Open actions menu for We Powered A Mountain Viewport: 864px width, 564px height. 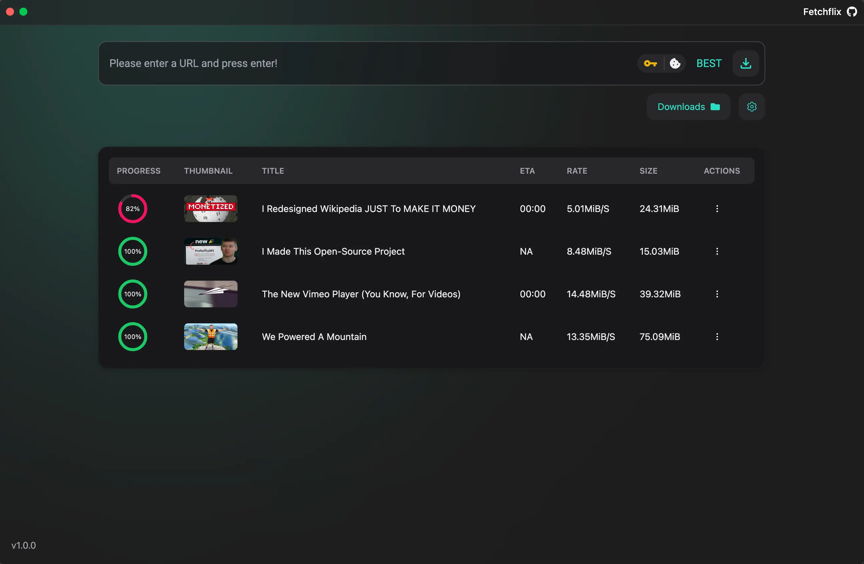717,337
